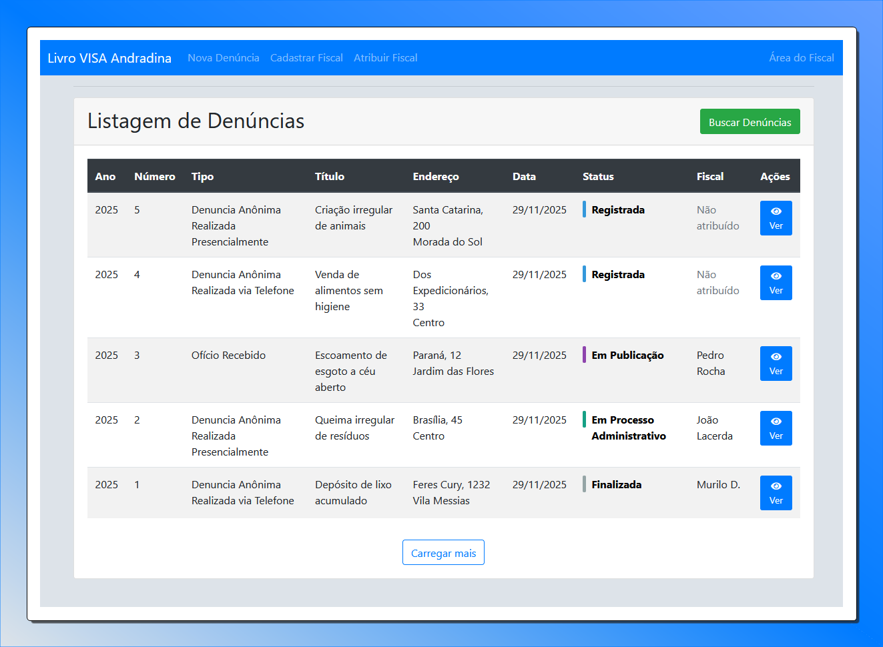This screenshot has width=883, height=647.
Task: Click the Livro VISA Andradina brand link
Action: point(109,58)
